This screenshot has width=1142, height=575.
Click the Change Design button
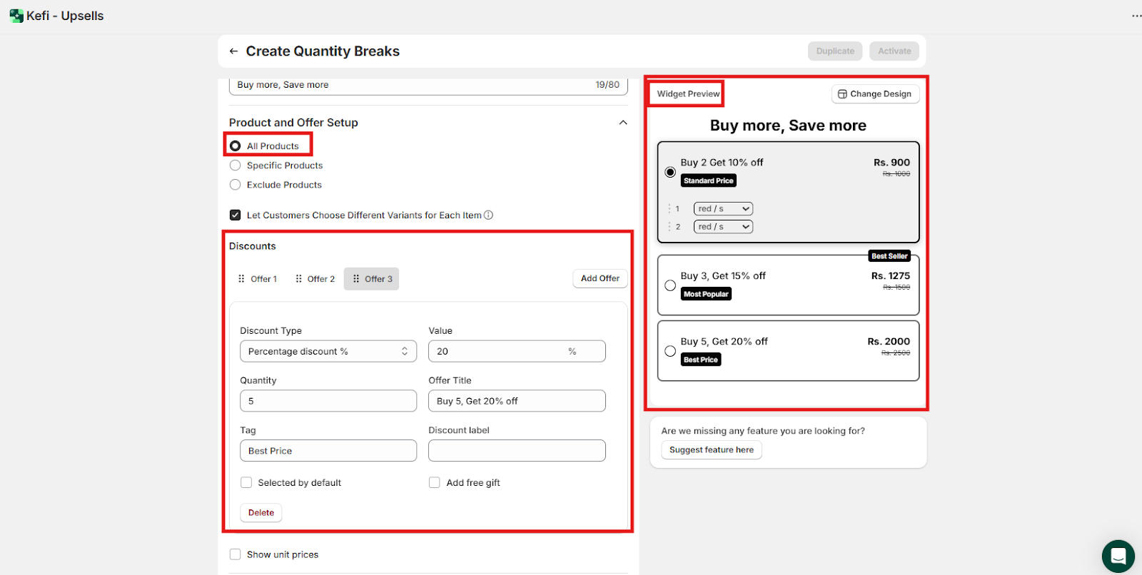[x=875, y=94]
